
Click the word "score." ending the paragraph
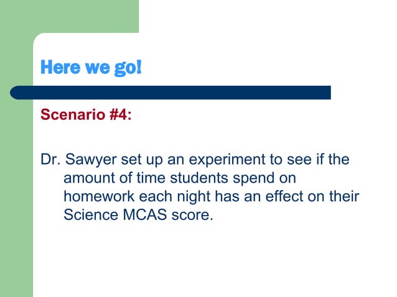192,216
